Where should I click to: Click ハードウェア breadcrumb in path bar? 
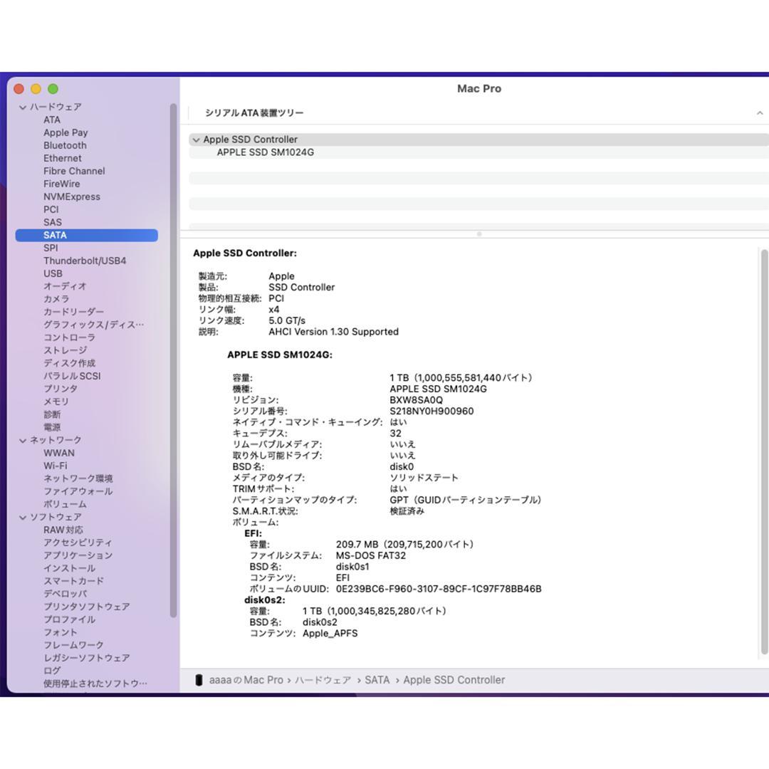pyautogui.click(x=323, y=680)
